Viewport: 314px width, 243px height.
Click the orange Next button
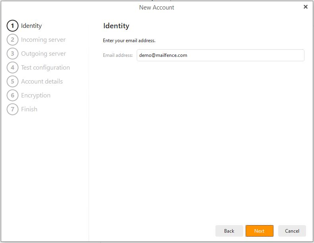[x=259, y=231]
